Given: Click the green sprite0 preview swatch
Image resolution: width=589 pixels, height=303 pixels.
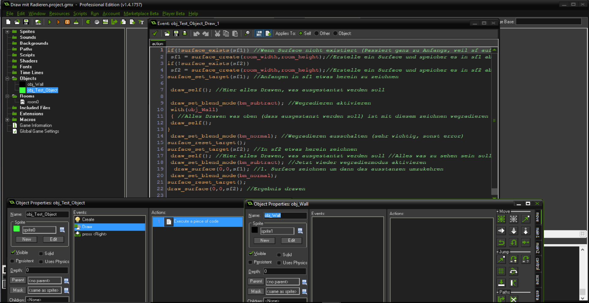Looking at the screenshot, I should 17,229.
